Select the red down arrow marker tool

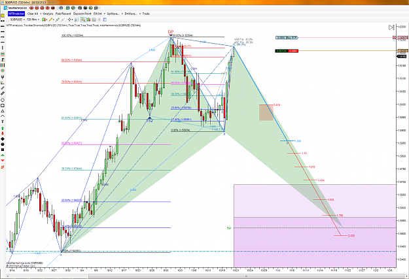[3, 133]
